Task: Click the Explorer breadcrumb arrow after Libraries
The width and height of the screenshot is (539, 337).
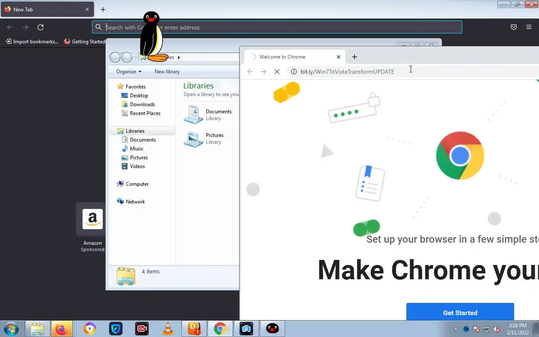Action: (179, 57)
